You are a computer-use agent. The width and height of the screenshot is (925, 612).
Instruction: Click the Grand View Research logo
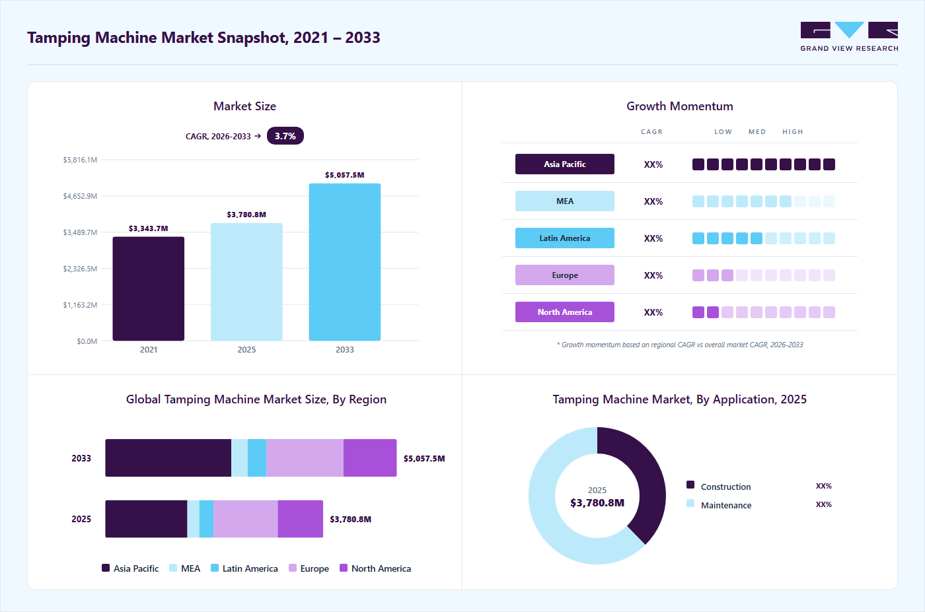click(x=849, y=37)
